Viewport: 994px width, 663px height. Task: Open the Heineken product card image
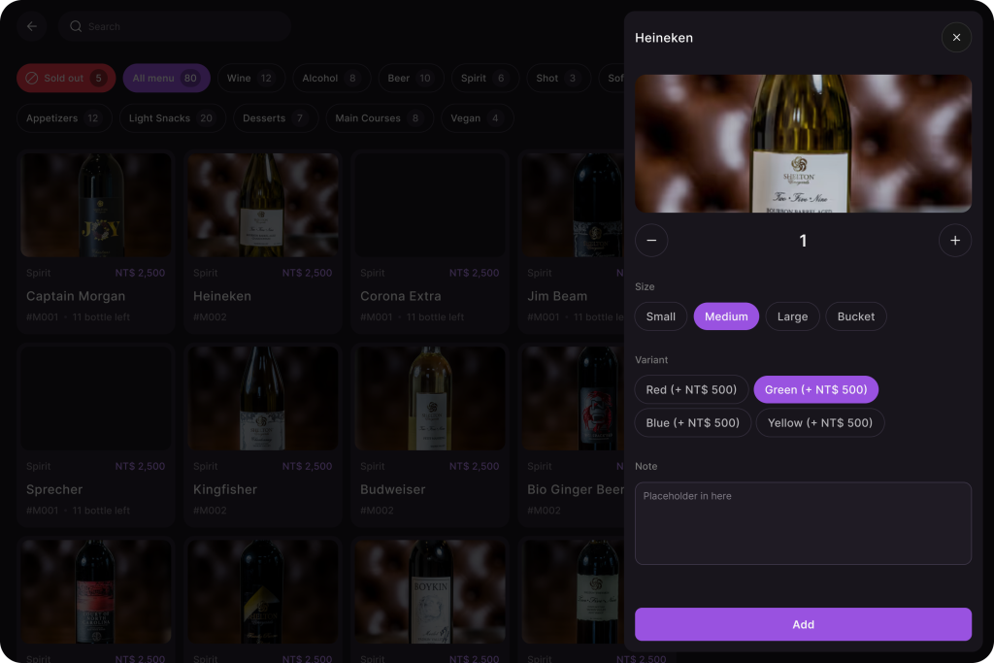click(x=262, y=205)
